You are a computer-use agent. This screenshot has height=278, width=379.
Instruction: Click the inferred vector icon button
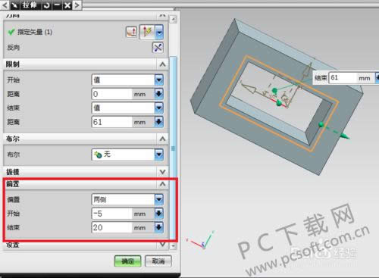click(x=147, y=32)
